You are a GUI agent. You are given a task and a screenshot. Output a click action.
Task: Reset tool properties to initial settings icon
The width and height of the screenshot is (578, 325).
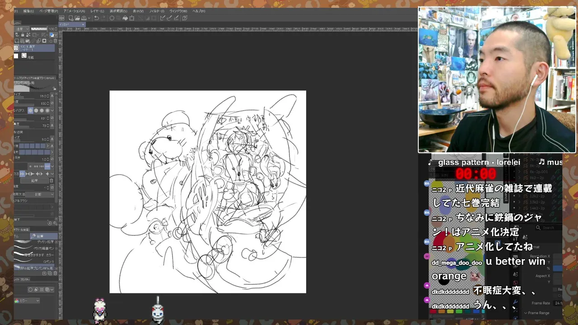(x=50, y=223)
